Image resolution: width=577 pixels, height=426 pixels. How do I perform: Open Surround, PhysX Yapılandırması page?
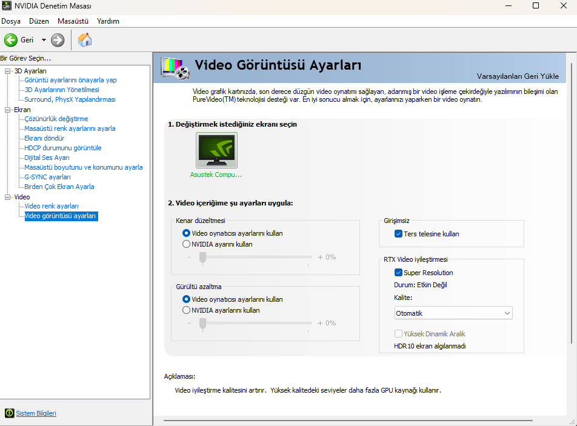(70, 99)
